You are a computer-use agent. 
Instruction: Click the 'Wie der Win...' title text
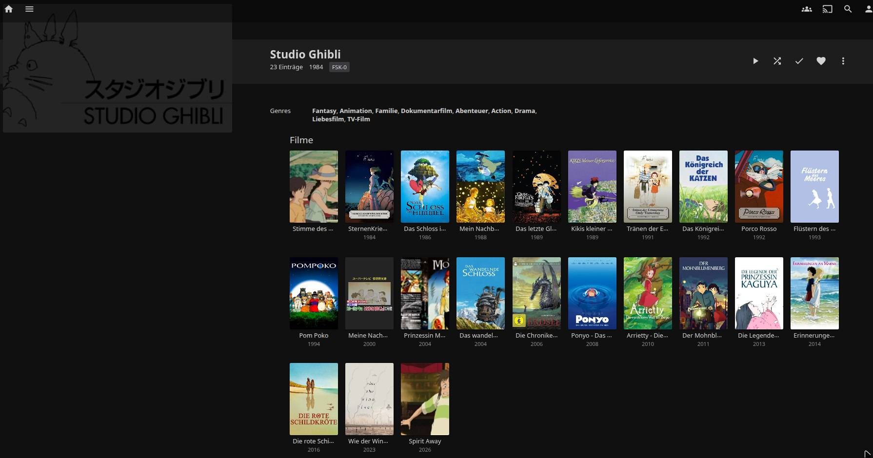[369, 441]
